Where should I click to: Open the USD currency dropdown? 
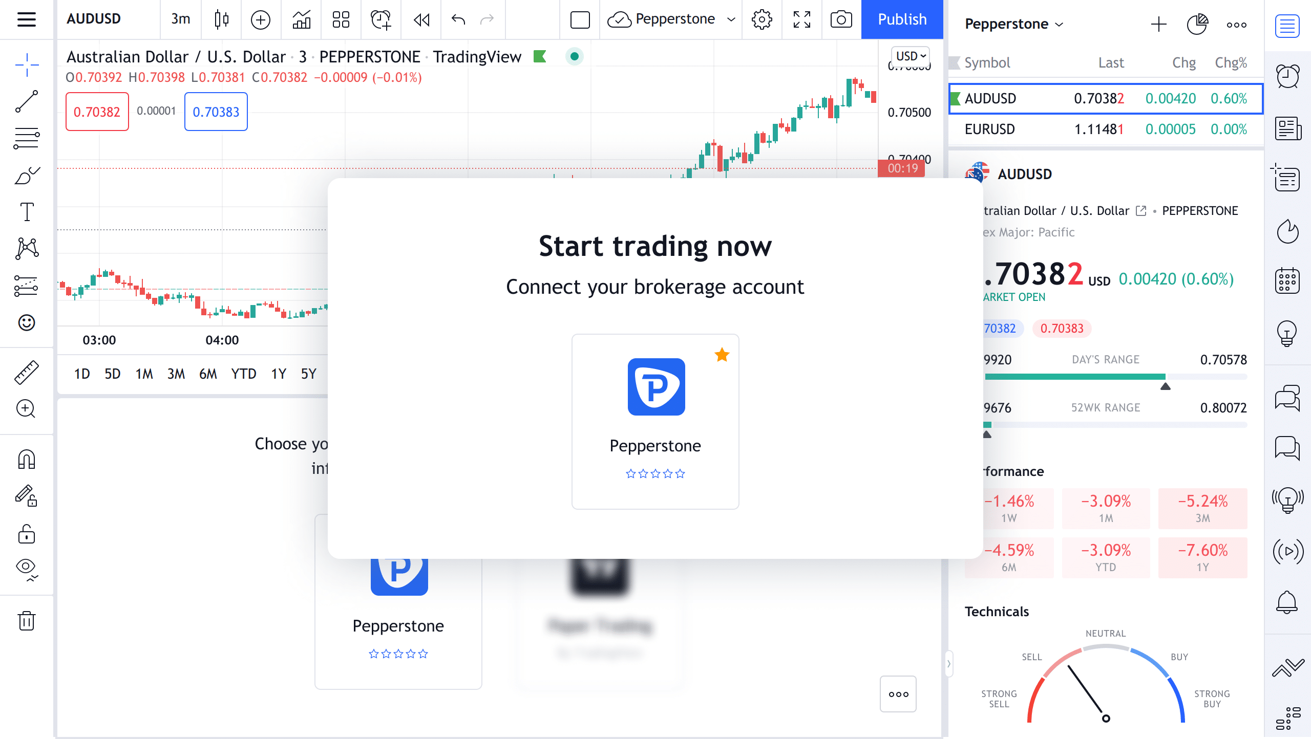pyautogui.click(x=911, y=56)
